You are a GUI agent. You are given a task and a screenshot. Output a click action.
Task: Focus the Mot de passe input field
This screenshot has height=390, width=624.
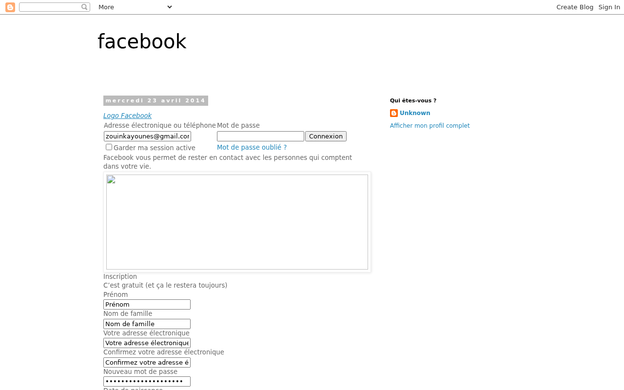(260, 136)
